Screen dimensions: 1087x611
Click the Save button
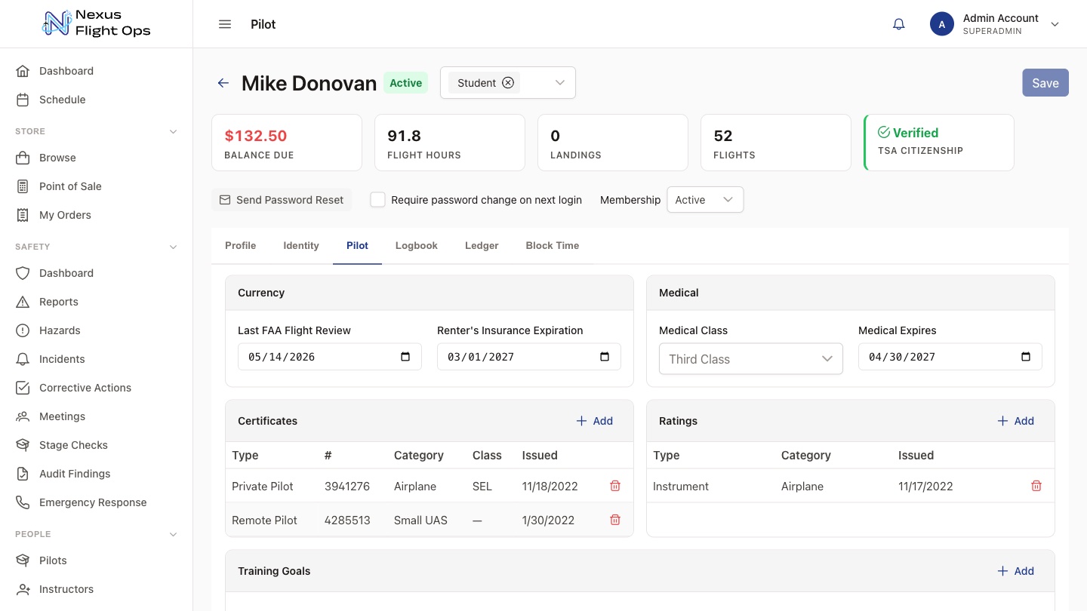[x=1045, y=83]
